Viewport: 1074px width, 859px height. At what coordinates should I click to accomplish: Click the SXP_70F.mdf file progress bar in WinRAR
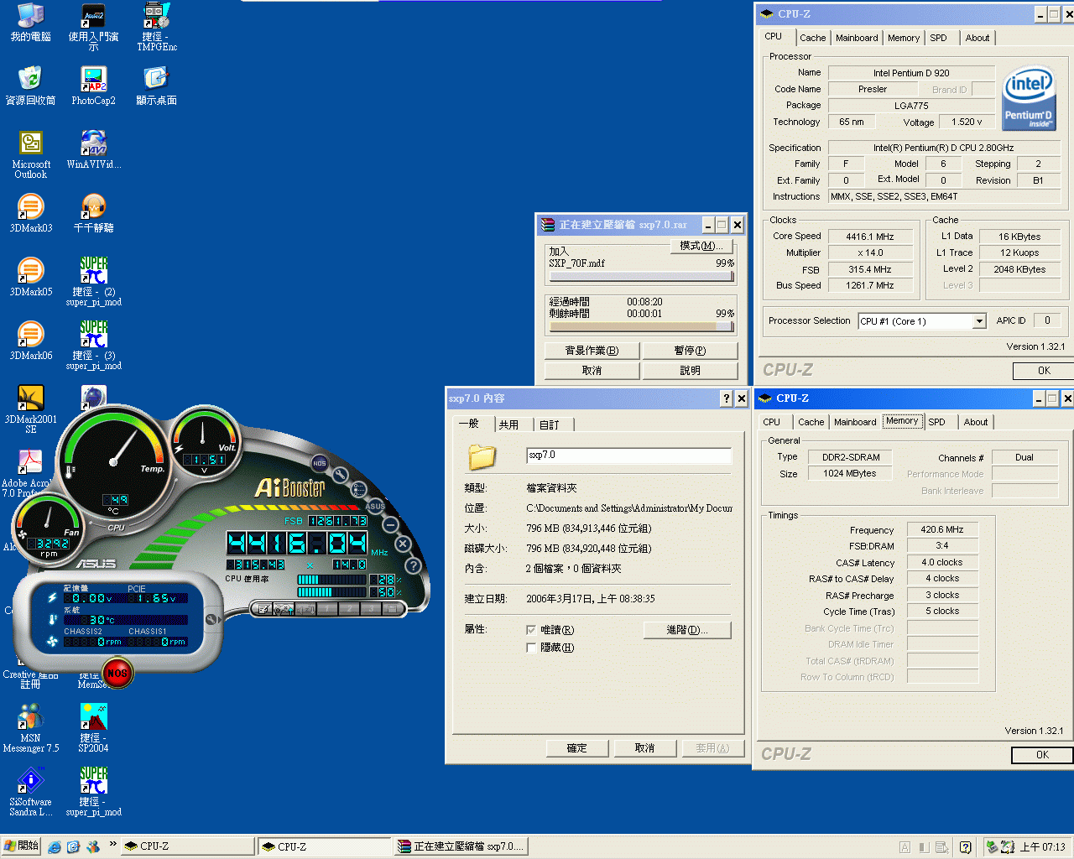coord(642,277)
